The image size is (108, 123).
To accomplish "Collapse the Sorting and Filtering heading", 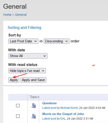I will (x=25, y=28).
